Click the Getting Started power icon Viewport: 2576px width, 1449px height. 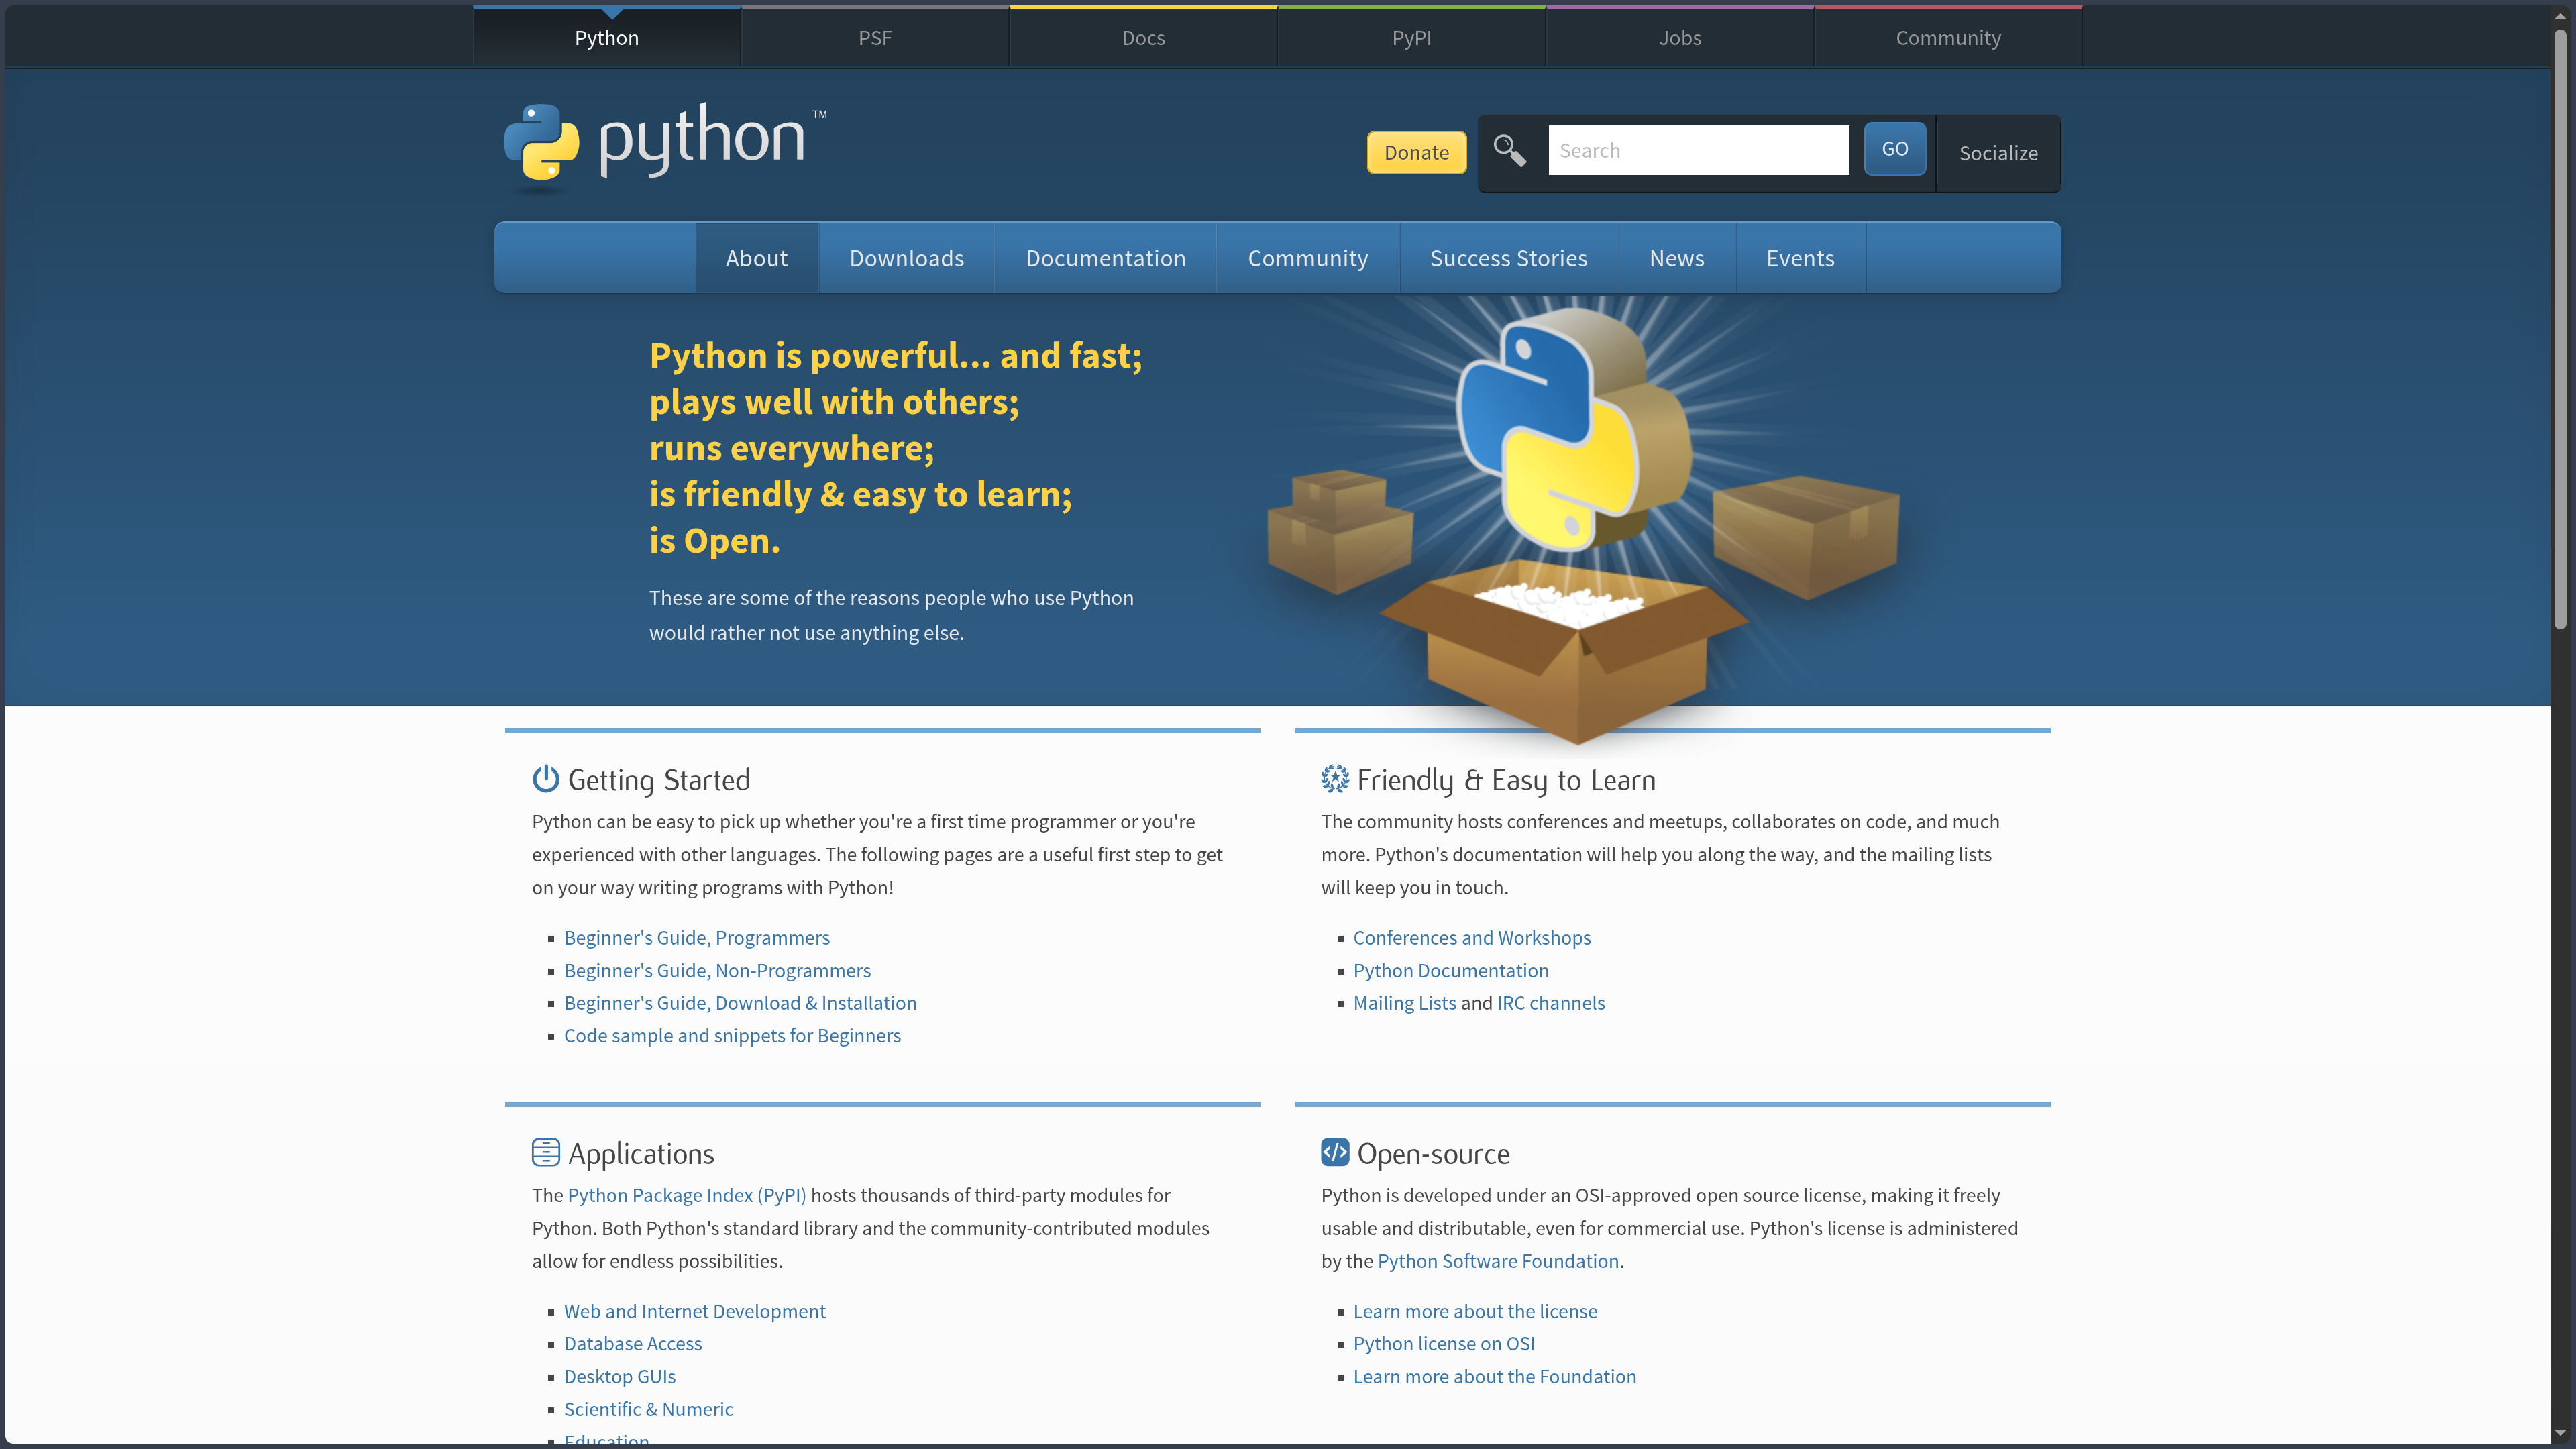[x=545, y=778]
